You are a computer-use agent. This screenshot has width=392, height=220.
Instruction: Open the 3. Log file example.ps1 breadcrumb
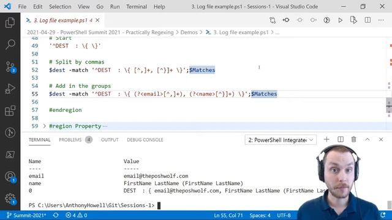tap(241, 32)
